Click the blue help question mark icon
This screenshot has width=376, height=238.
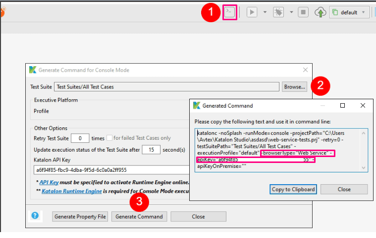[x=35, y=215]
